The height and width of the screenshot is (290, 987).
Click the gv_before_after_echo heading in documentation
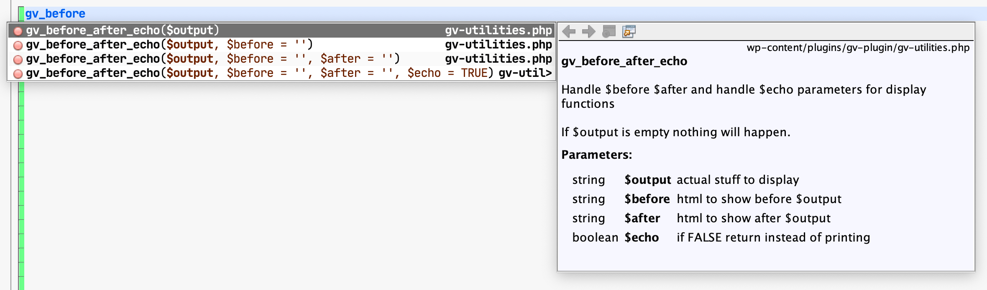[624, 61]
